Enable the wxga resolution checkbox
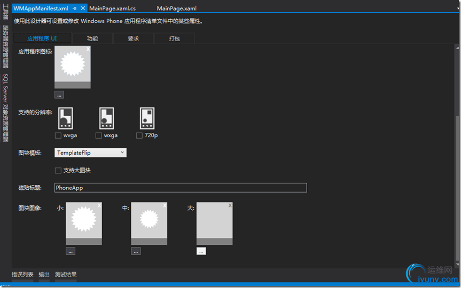This screenshot has width=461, height=288. click(x=99, y=135)
